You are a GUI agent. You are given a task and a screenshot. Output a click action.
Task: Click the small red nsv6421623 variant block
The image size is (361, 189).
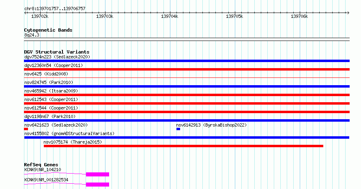click(26, 129)
